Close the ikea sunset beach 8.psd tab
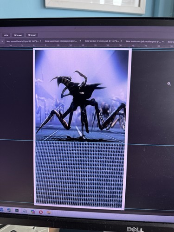174x232 pixels. tap(40, 41)
